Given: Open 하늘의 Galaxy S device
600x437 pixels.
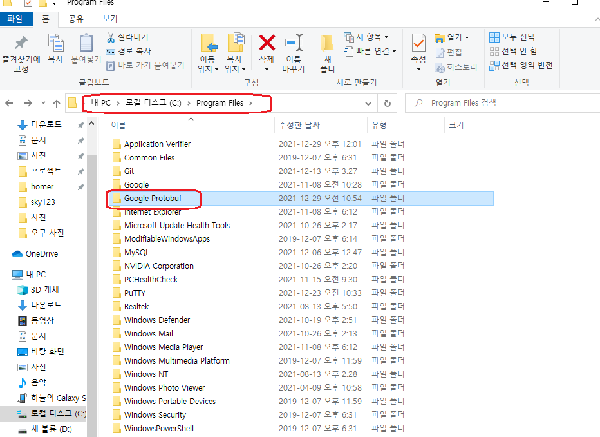Looking at the screenshot, I should [52, 398].
